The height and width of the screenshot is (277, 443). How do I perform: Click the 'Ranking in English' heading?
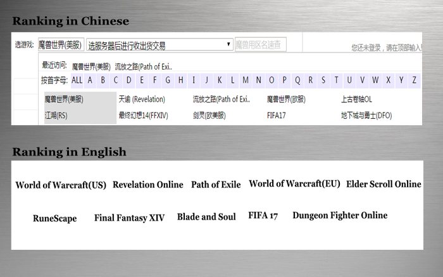[x=69, y=152]
